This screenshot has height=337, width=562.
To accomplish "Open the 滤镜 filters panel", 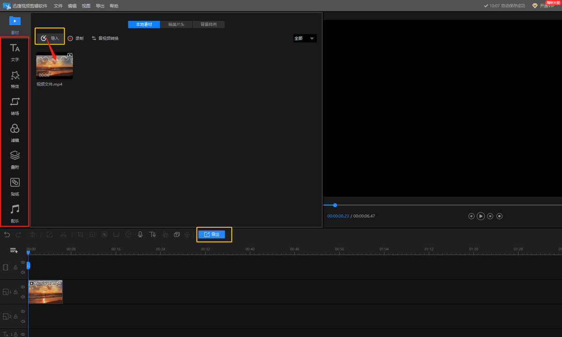I will [x=15, y=133].
